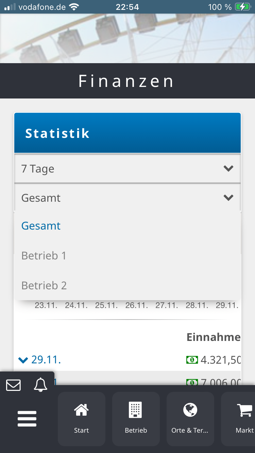The height and width of the screenshot is (453, 255).
Task: Open the mail envelope inbox
Action: point(14,385)
